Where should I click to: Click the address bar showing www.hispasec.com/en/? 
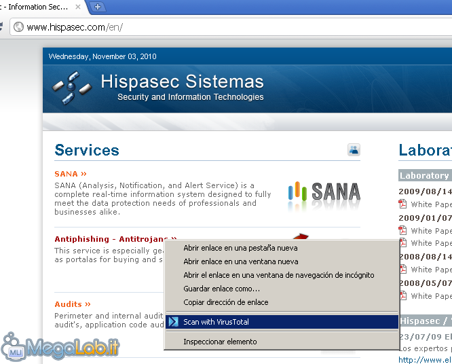[x=231, y=26]
